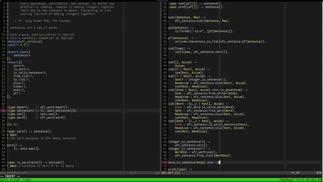The width and height of the screenshot is (323, 182).
Task: Click line number 32 in left pane gutter
Action: click(4, 111)
